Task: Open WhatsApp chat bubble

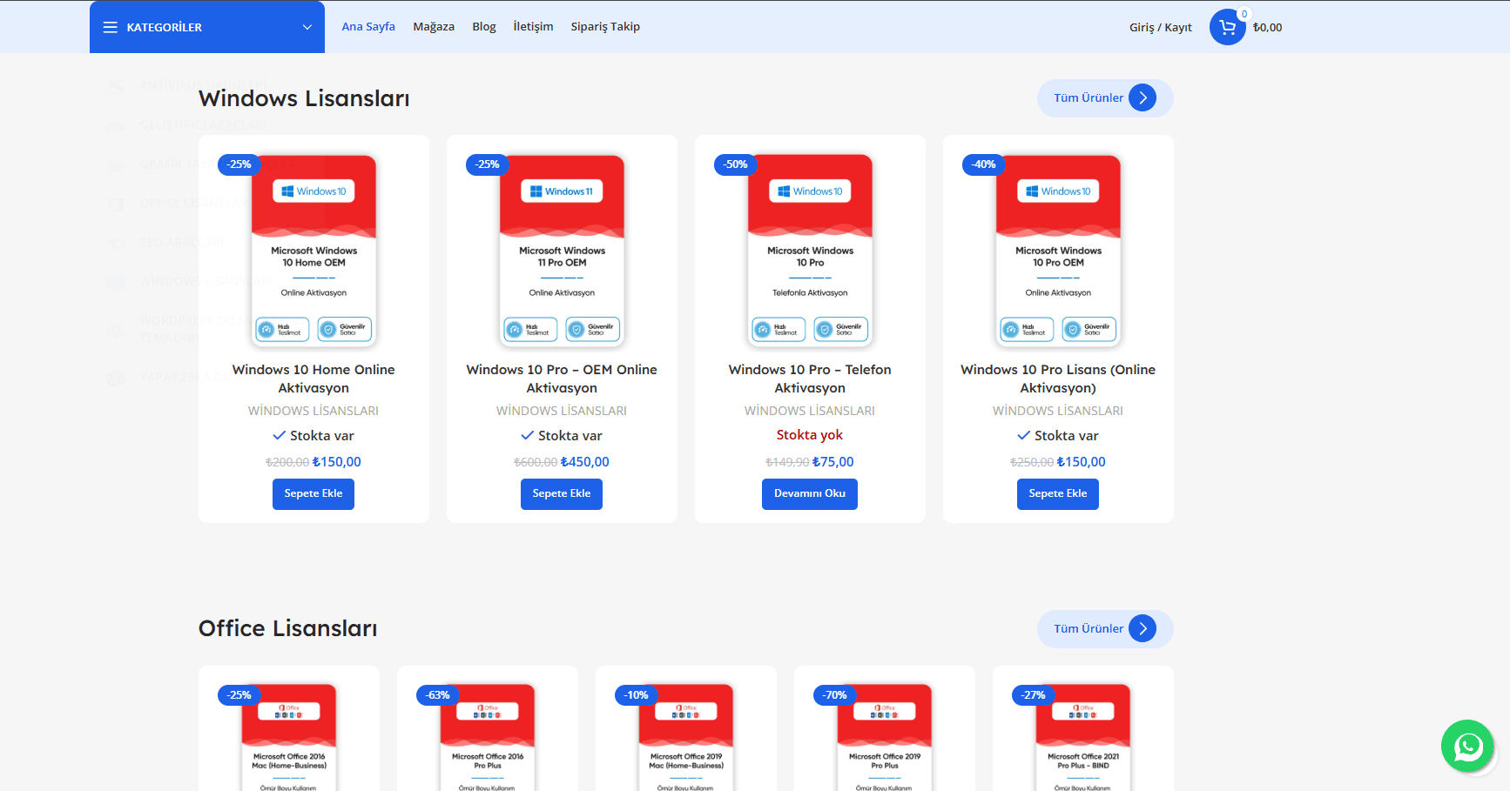Action: click(x=1467, y=746)
